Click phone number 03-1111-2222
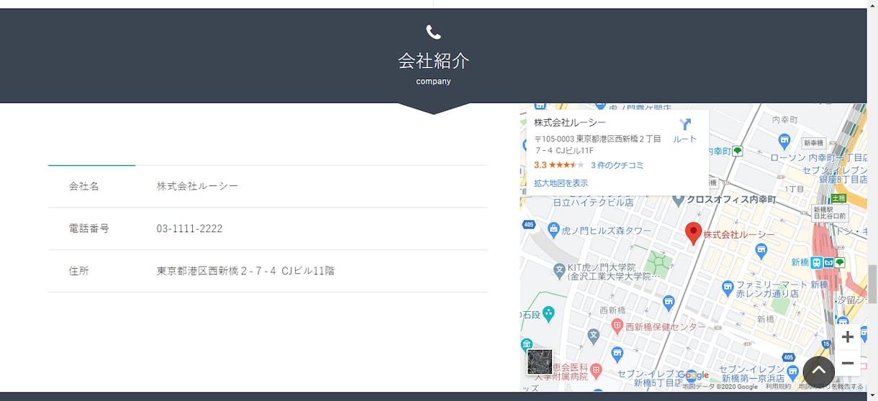The image size is (878, 401). [x=189, y=229]
